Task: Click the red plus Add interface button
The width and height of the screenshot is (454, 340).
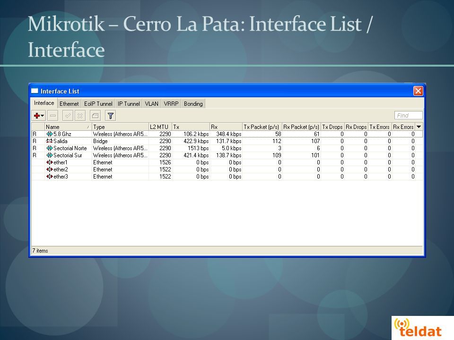Action: coord(38,116)
